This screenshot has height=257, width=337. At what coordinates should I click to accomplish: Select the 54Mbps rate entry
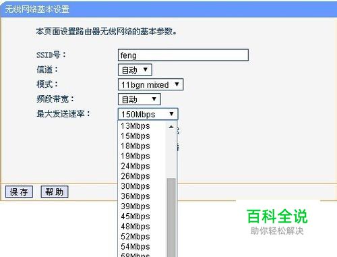coord(142,247)
